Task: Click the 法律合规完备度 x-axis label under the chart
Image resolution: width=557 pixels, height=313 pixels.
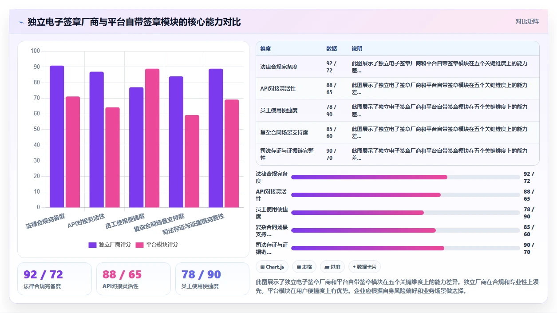Action: click(x=45, y=221)
